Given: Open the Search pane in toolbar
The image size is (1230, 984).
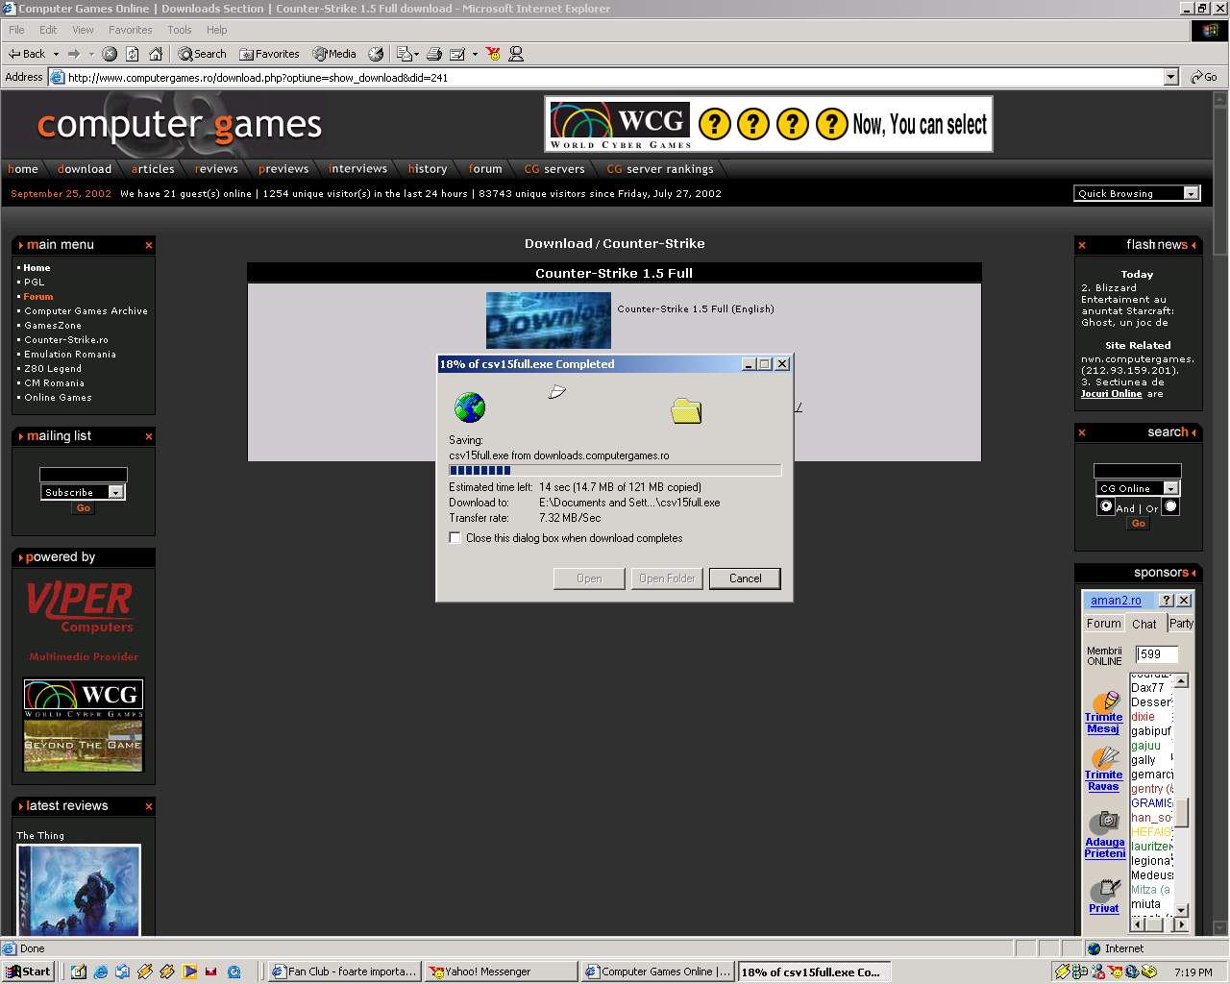Looking at the screenshot, I should [x=203, y=54].
